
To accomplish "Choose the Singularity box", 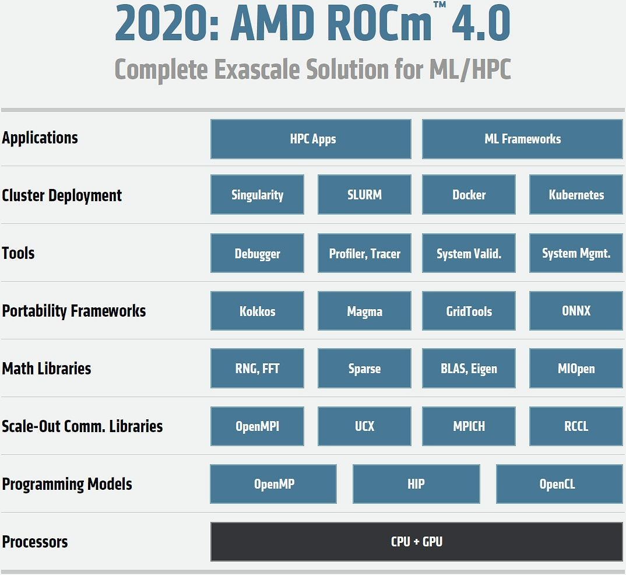I will (257, 194).
